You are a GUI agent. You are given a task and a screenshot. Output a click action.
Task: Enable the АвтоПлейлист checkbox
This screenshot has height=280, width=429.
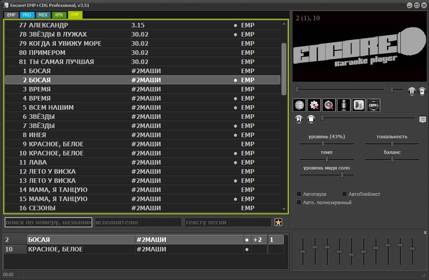345,194
